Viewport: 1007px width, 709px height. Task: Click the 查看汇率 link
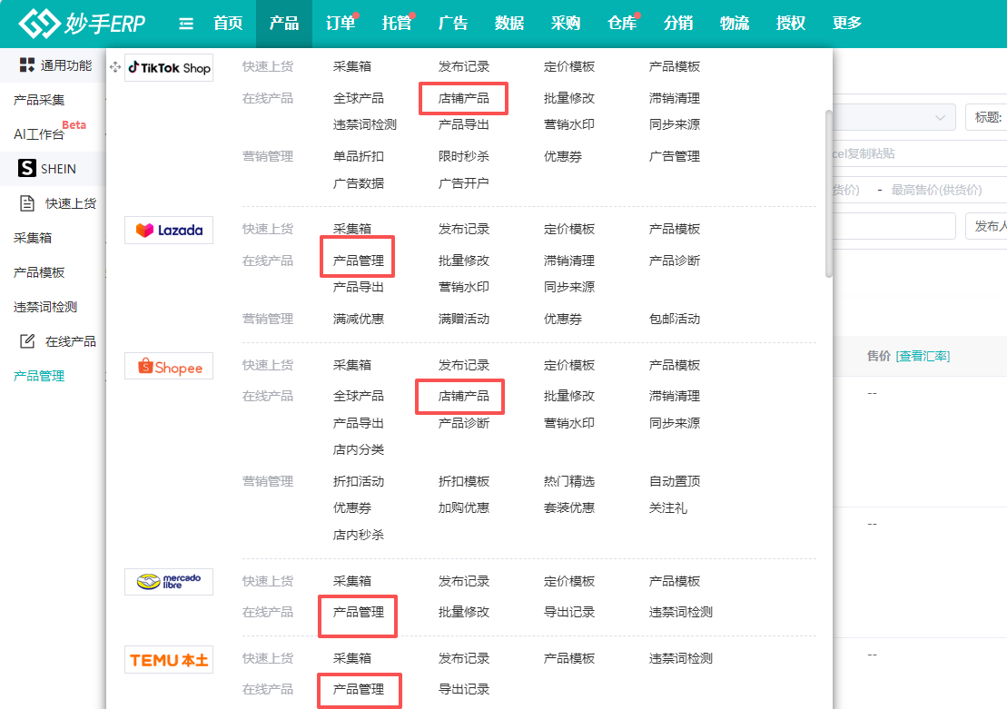923,356
